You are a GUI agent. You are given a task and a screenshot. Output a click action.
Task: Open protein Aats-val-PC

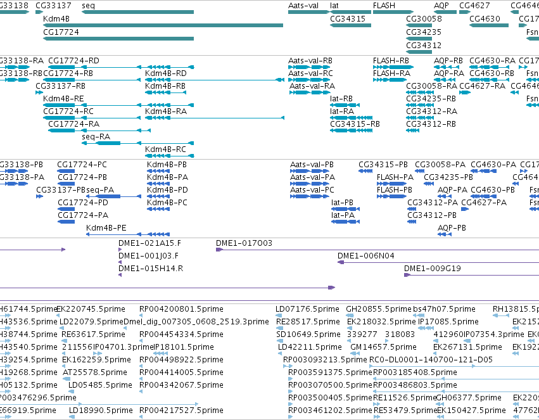310,196
